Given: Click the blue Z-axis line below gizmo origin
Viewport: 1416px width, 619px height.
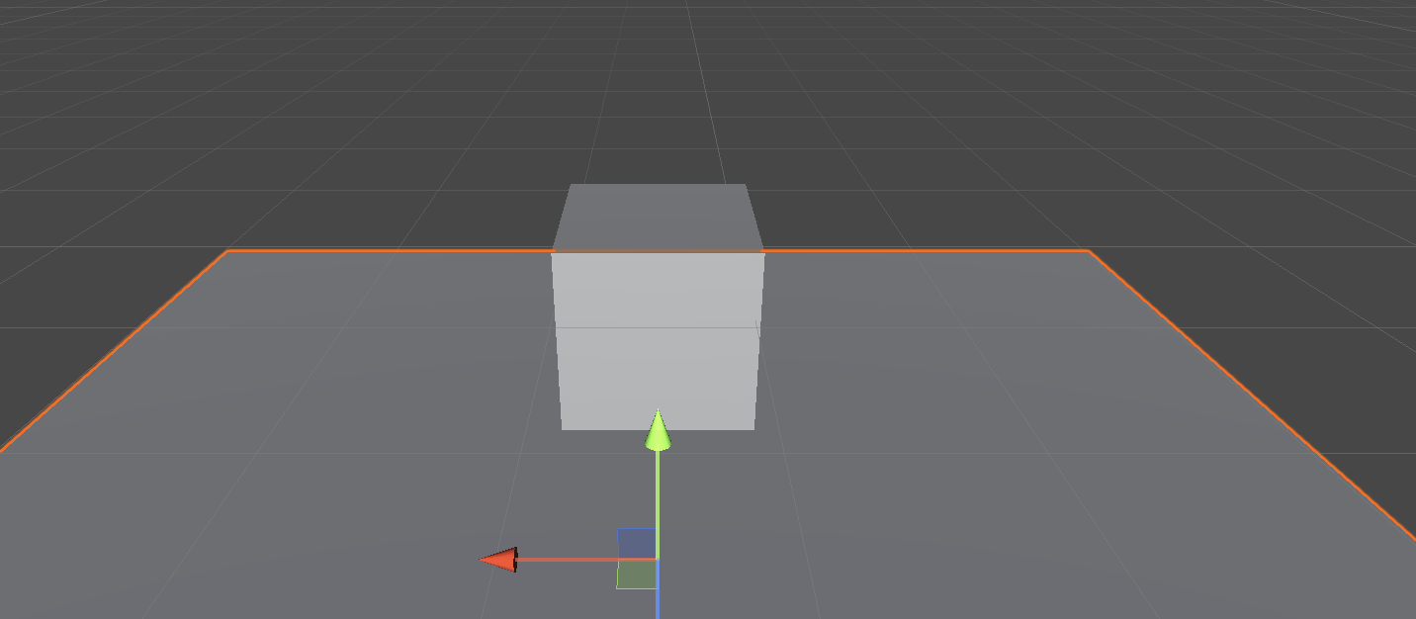Looking at the screenshot, I should point(658,590).
